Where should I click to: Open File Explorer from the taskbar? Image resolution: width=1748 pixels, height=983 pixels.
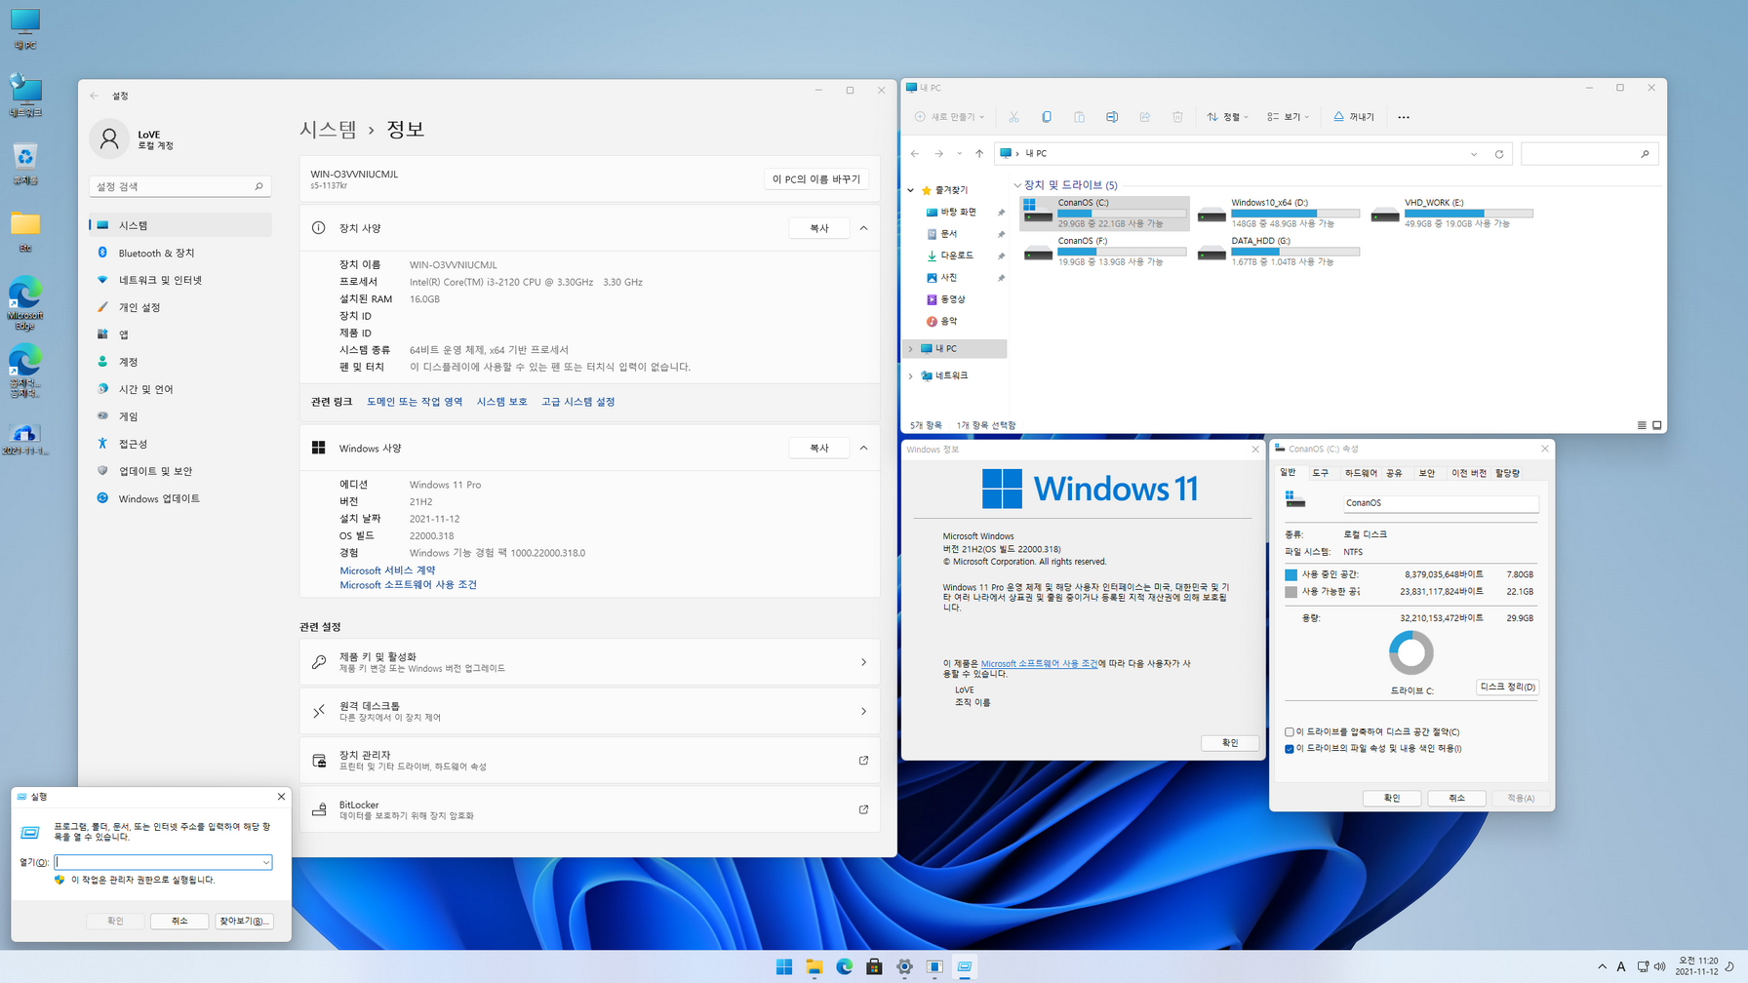tap(814, 966)
